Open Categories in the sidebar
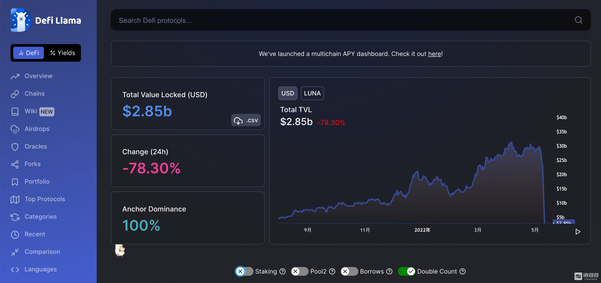Viewport: 601px width, 283px height. (x=40, y=217)
